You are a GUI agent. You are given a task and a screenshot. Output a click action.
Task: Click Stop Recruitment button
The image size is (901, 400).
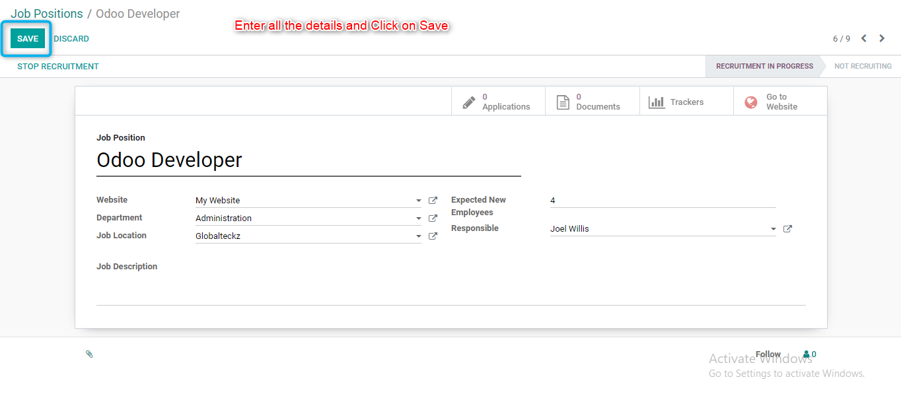58,67
